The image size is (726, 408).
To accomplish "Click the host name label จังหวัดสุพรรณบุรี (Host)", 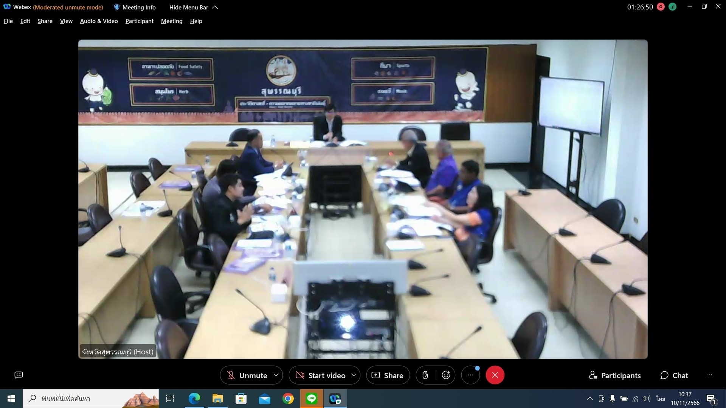I will [x=118, y=352].
